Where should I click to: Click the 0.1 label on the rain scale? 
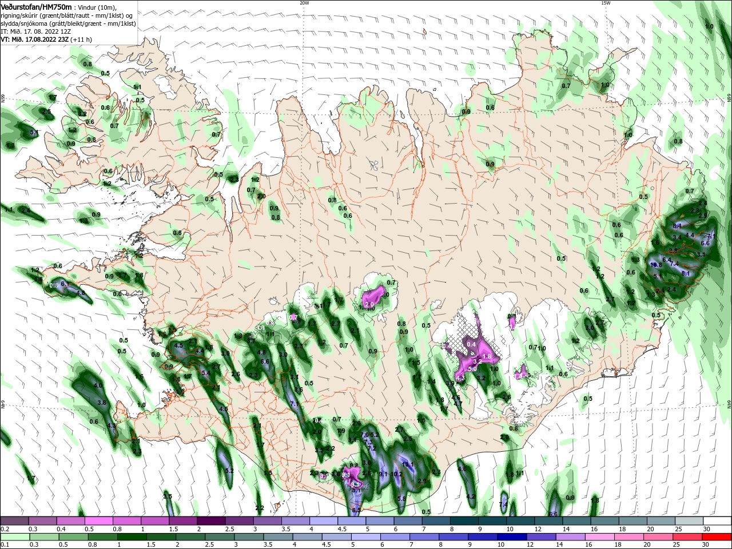(x=5, y=545)
